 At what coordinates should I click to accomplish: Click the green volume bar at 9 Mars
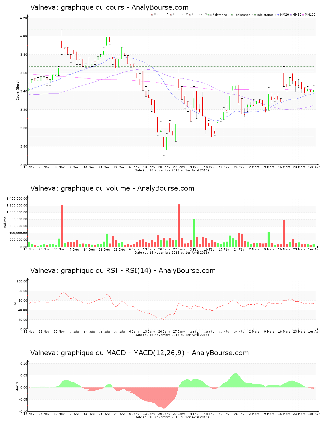pos(269,239)
